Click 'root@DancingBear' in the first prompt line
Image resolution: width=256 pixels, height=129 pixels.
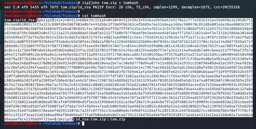(22, 3)
